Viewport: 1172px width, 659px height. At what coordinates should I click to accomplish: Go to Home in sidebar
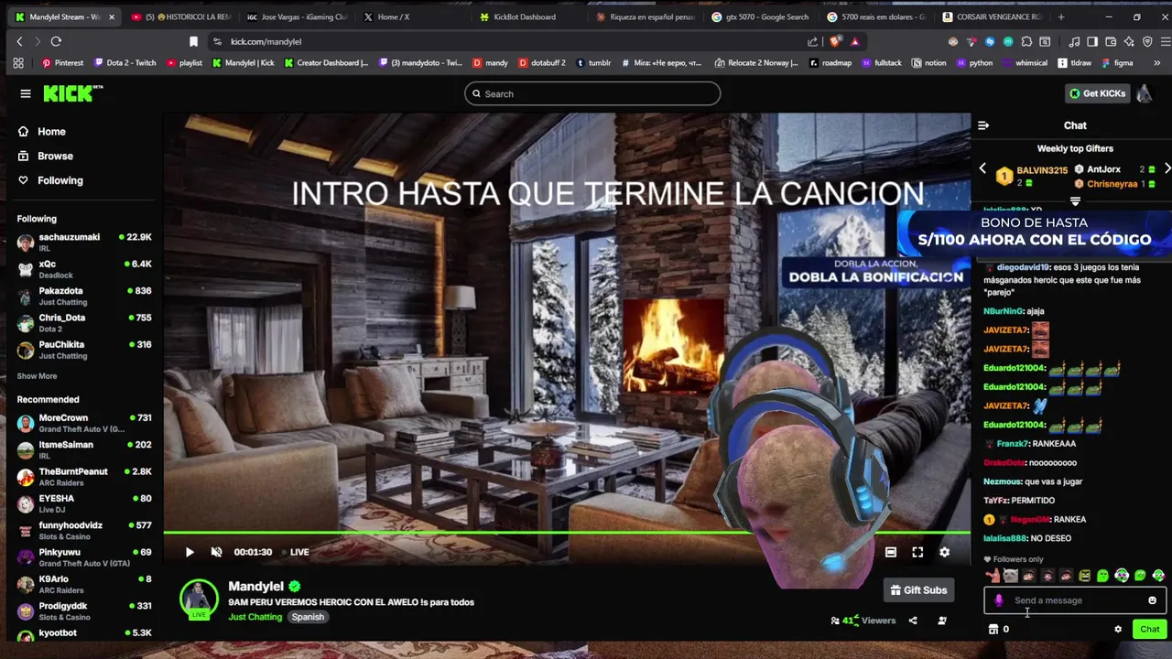[x=41, y=132]
